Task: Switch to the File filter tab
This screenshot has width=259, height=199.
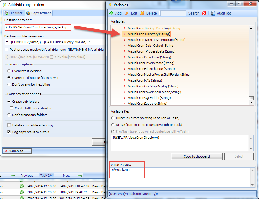Action: click(x=13, y=13)
